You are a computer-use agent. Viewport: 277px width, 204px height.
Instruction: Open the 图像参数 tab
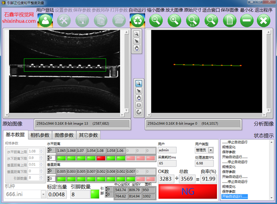[x=64, y=135]
